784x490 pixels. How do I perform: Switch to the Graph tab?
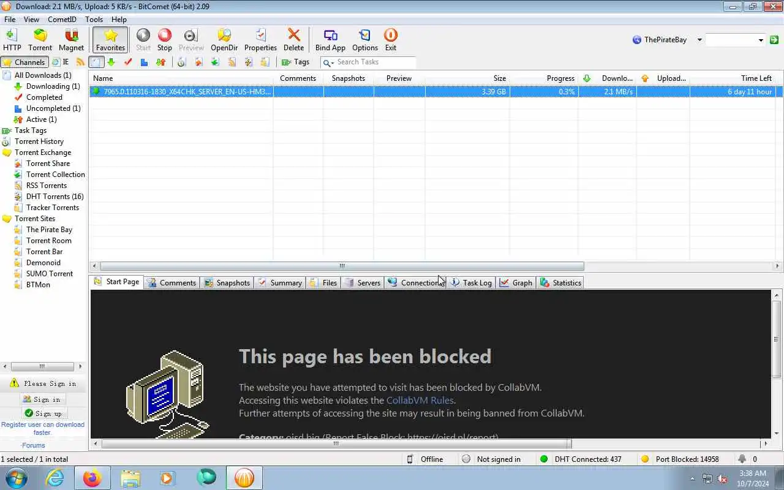(516, 282)
